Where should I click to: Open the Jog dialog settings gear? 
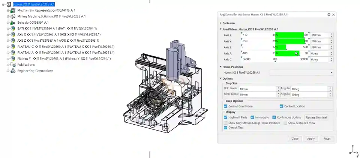click(329, 15)
